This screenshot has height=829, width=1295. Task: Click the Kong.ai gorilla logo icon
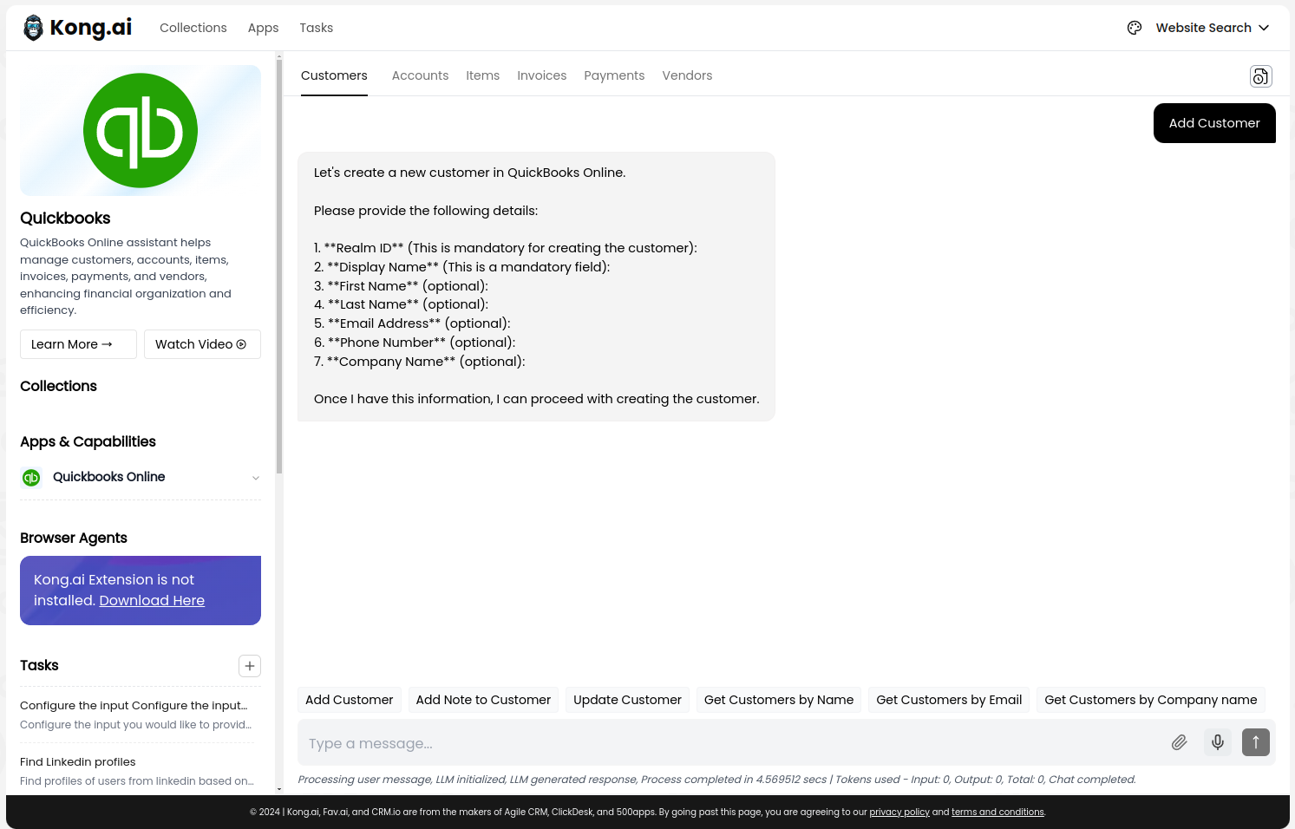click(33, 28)
